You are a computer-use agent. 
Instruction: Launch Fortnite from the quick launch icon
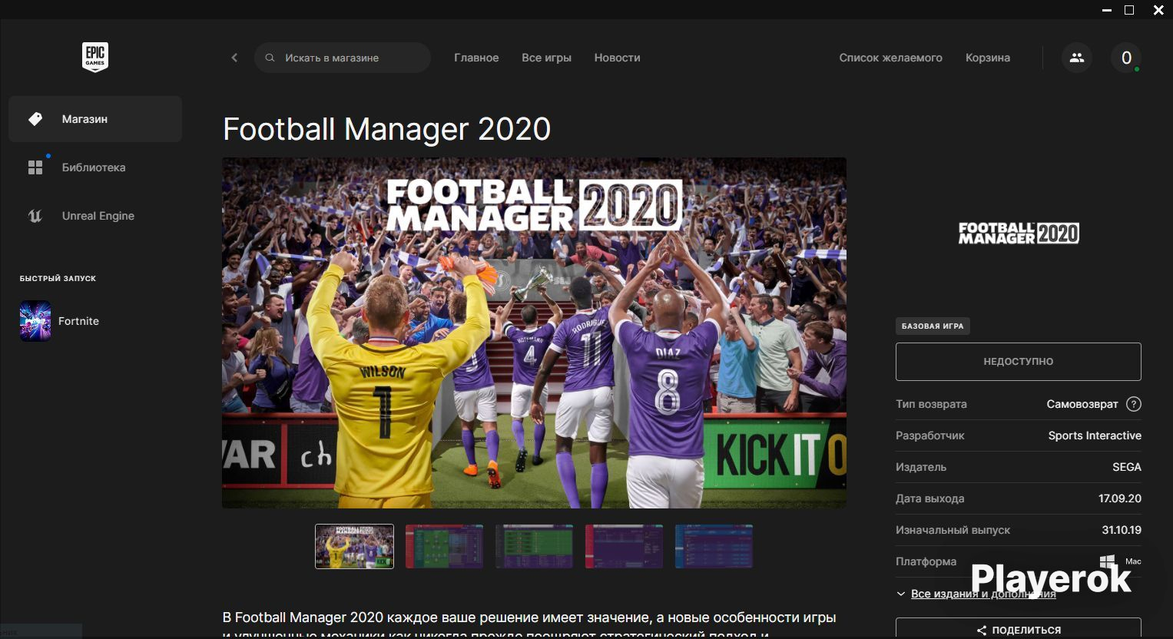[x=35, y=321]
